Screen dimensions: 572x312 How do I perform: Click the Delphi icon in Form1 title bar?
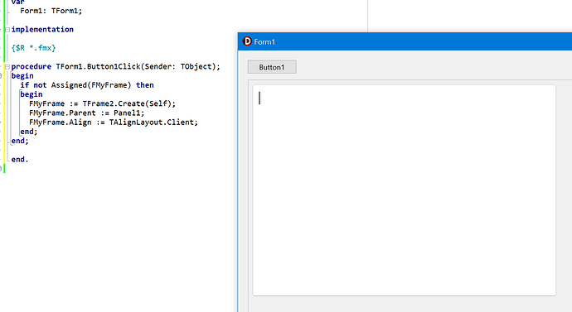[x=247, y=41]
